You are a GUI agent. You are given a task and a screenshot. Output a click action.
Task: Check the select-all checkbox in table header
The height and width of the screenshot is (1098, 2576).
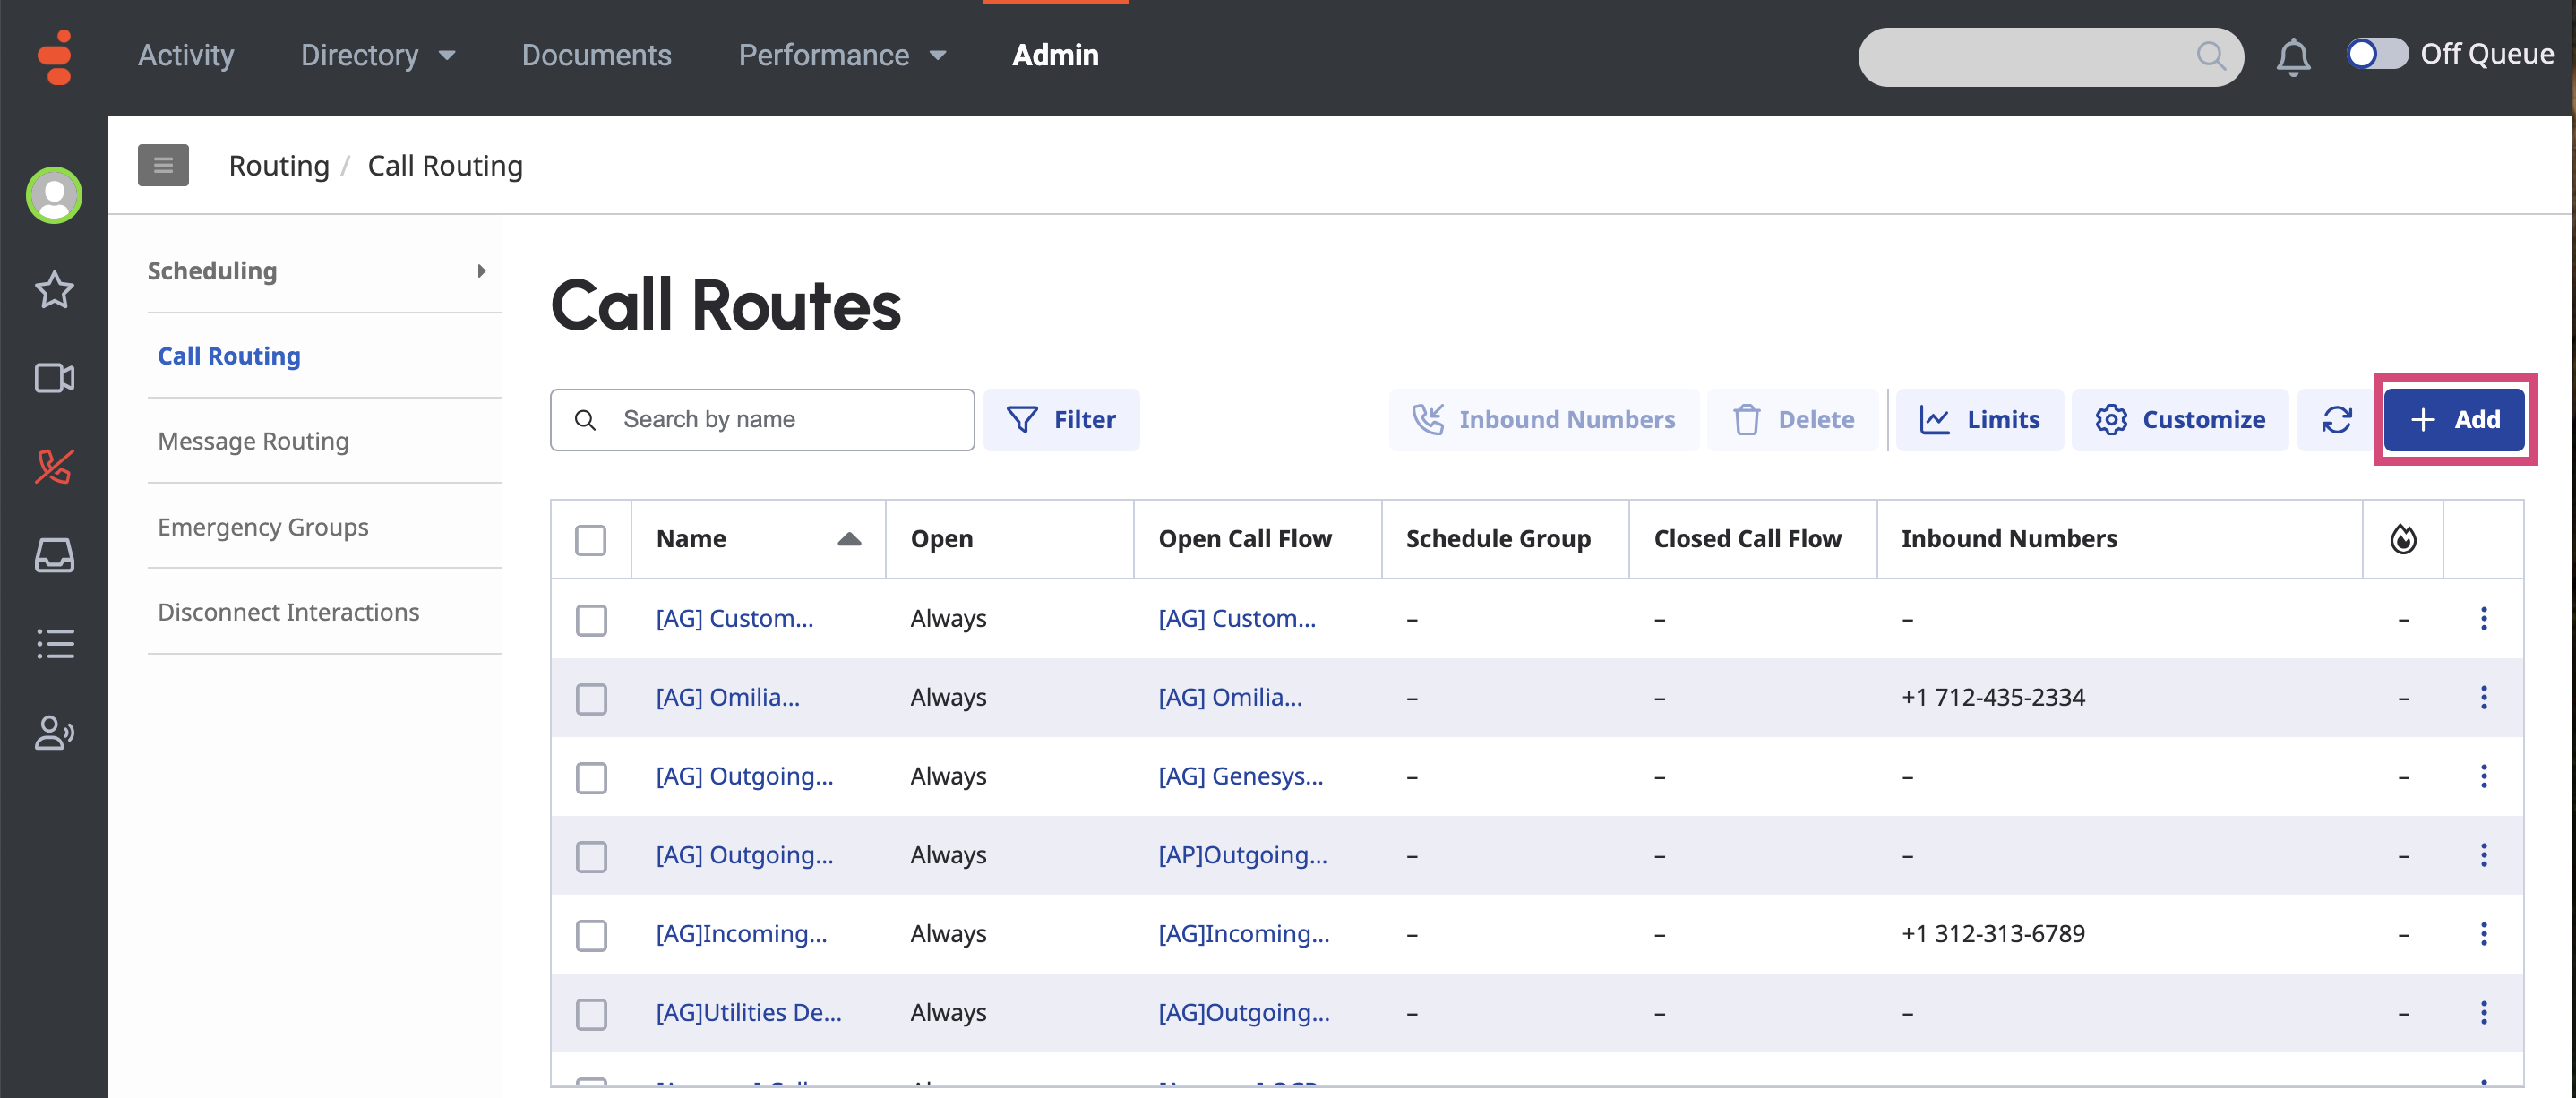tap(591, 538)
